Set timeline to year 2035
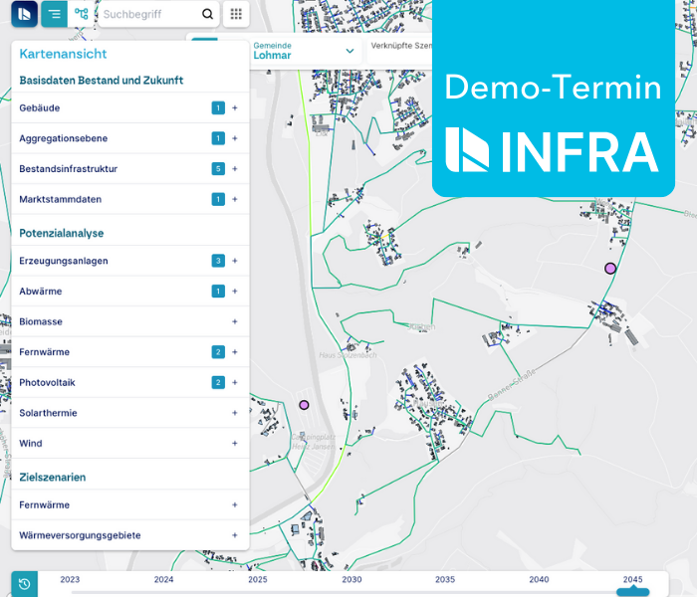This screenshot has height=597, width=697. click(x=445, y=579)
